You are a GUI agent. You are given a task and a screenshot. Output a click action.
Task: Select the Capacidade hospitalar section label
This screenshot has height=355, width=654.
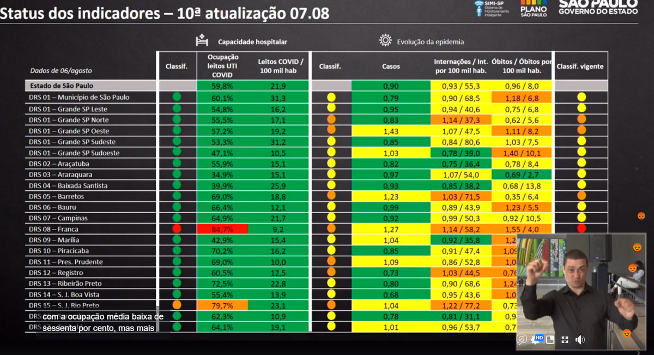pos(252,41)
